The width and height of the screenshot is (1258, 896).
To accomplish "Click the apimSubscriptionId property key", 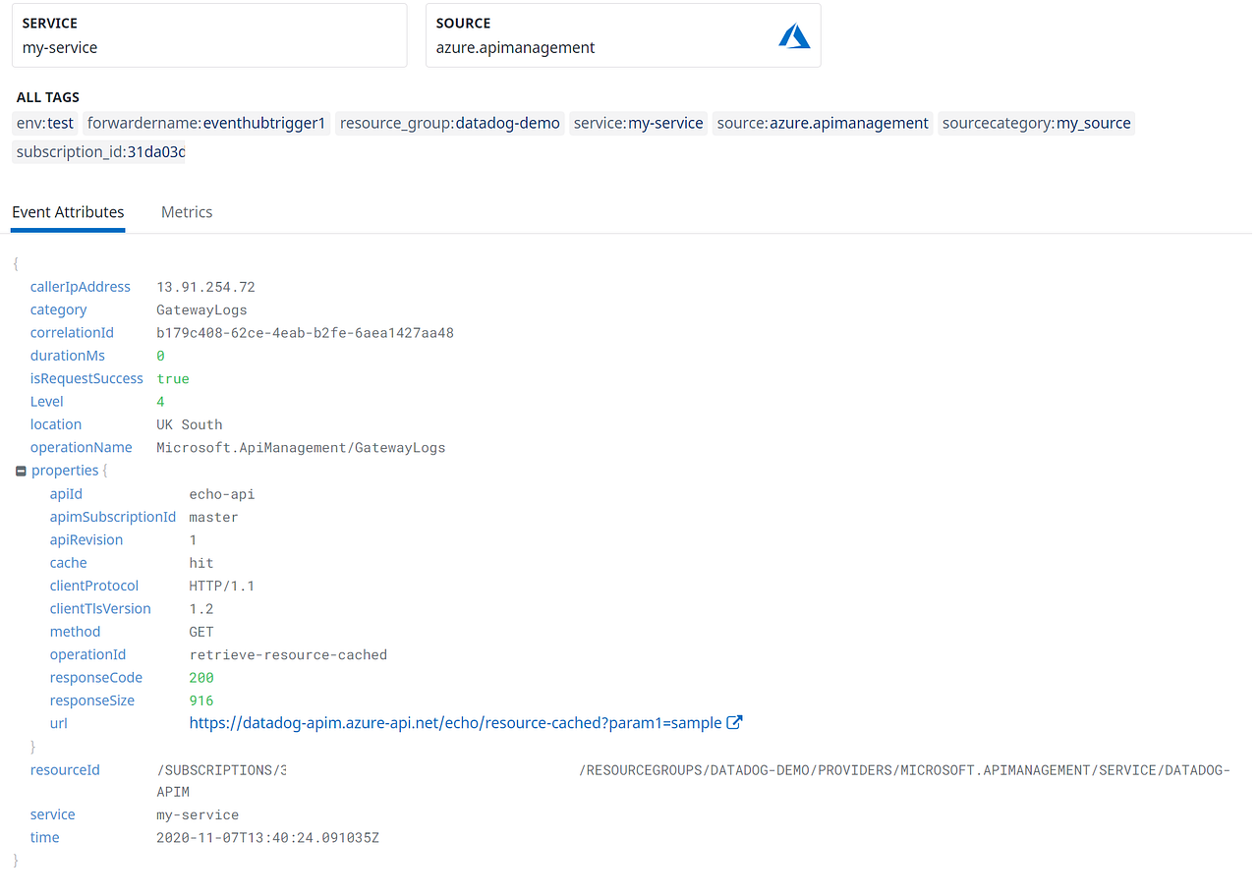I will click(x=112, y=516).
